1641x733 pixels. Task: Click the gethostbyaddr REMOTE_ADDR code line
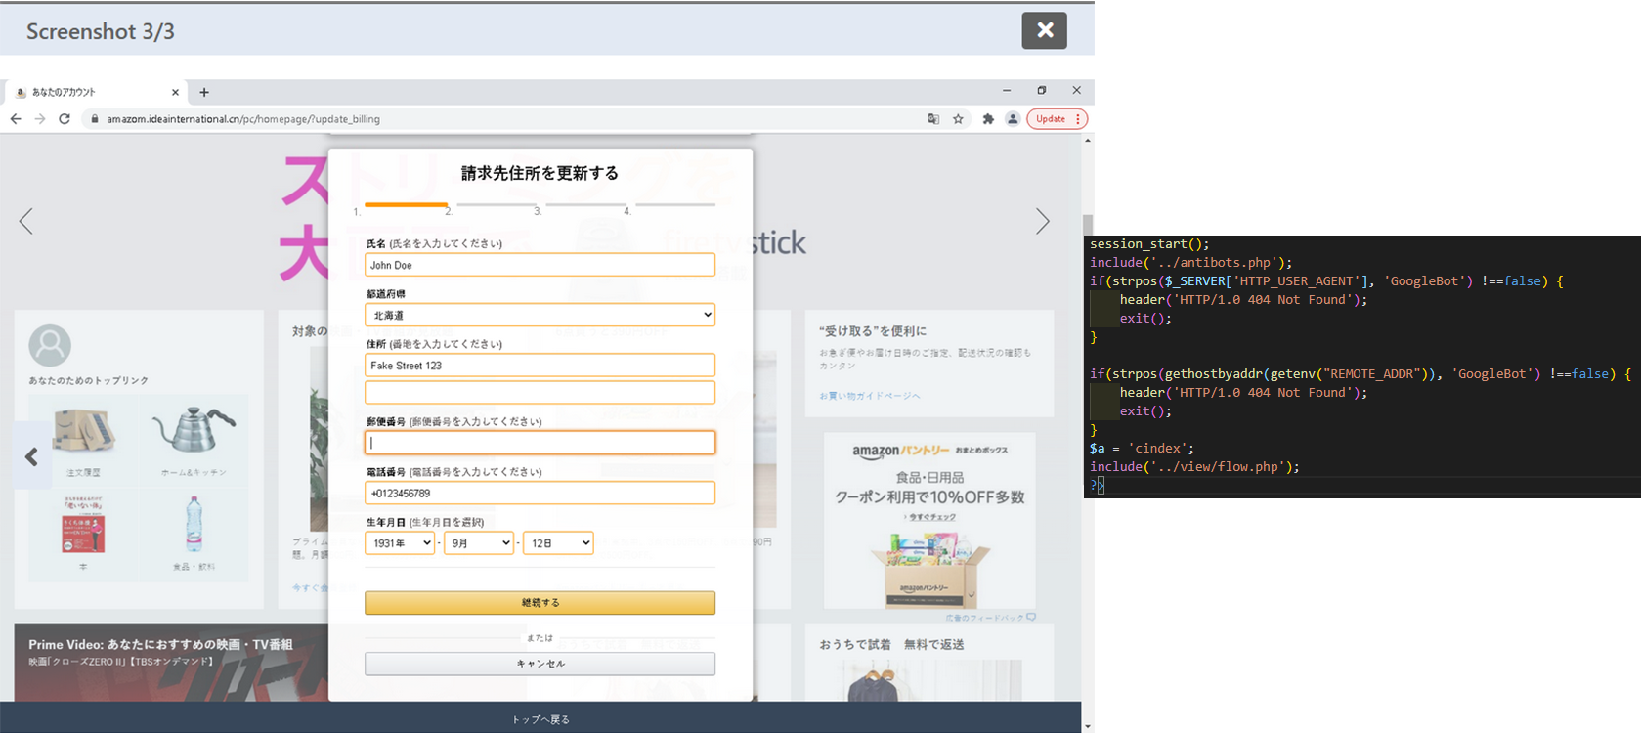tap(1360, 374)
